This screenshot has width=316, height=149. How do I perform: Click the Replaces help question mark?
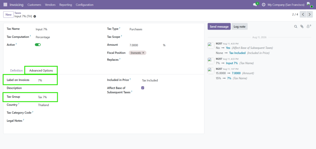click(120, 59)
